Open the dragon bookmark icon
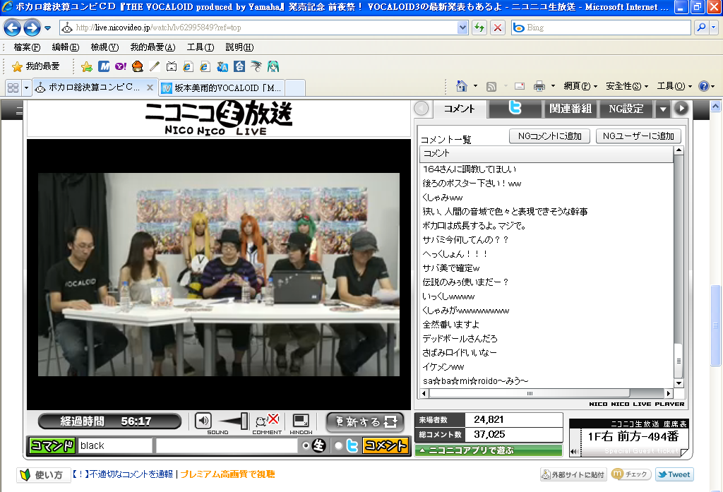The width and height of the screenshot is (723, 492). point(256,66)
